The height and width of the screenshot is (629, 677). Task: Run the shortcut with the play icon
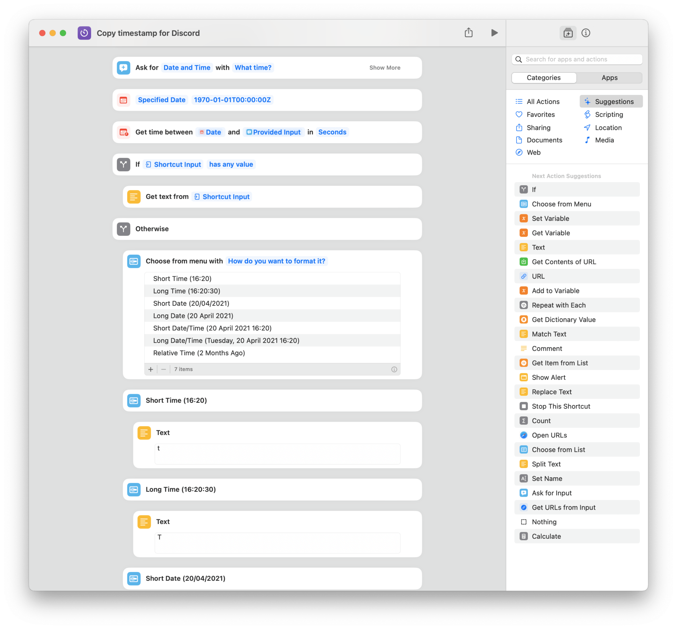[494, 33]
